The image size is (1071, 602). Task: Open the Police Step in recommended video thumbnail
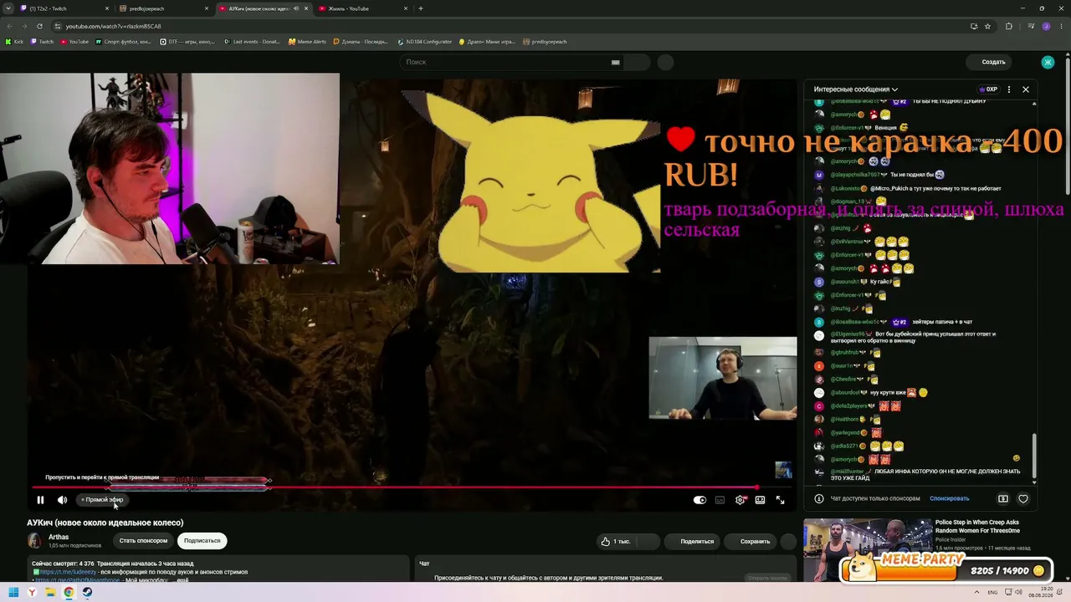[867, 550]
